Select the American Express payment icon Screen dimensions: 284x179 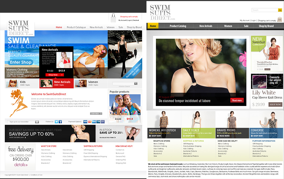(x=94, y=122)
